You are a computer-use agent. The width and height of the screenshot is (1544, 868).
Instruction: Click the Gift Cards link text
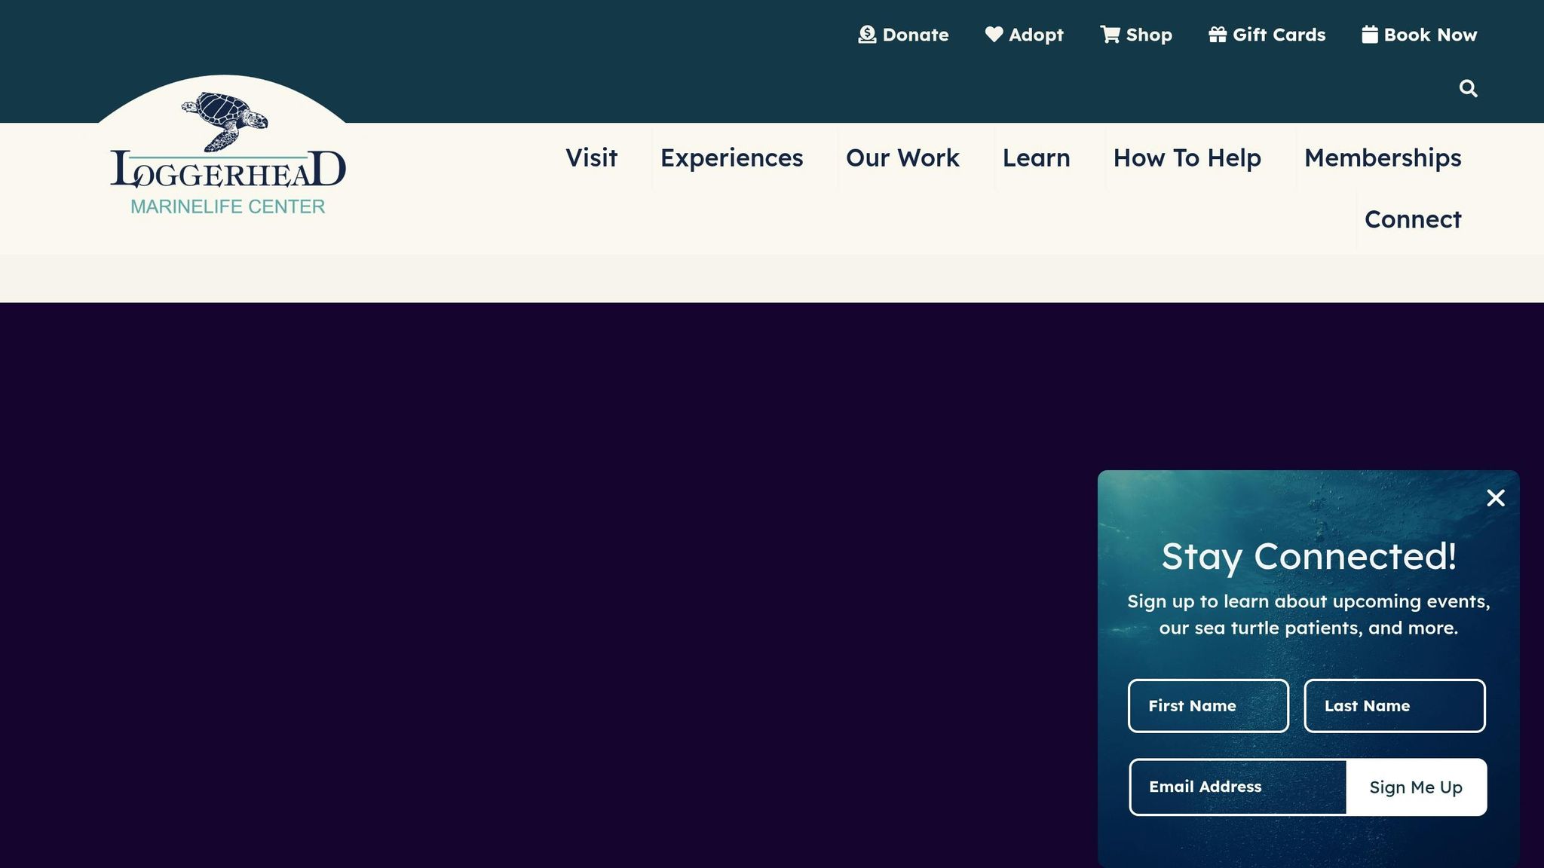[x=1279, y=35]
